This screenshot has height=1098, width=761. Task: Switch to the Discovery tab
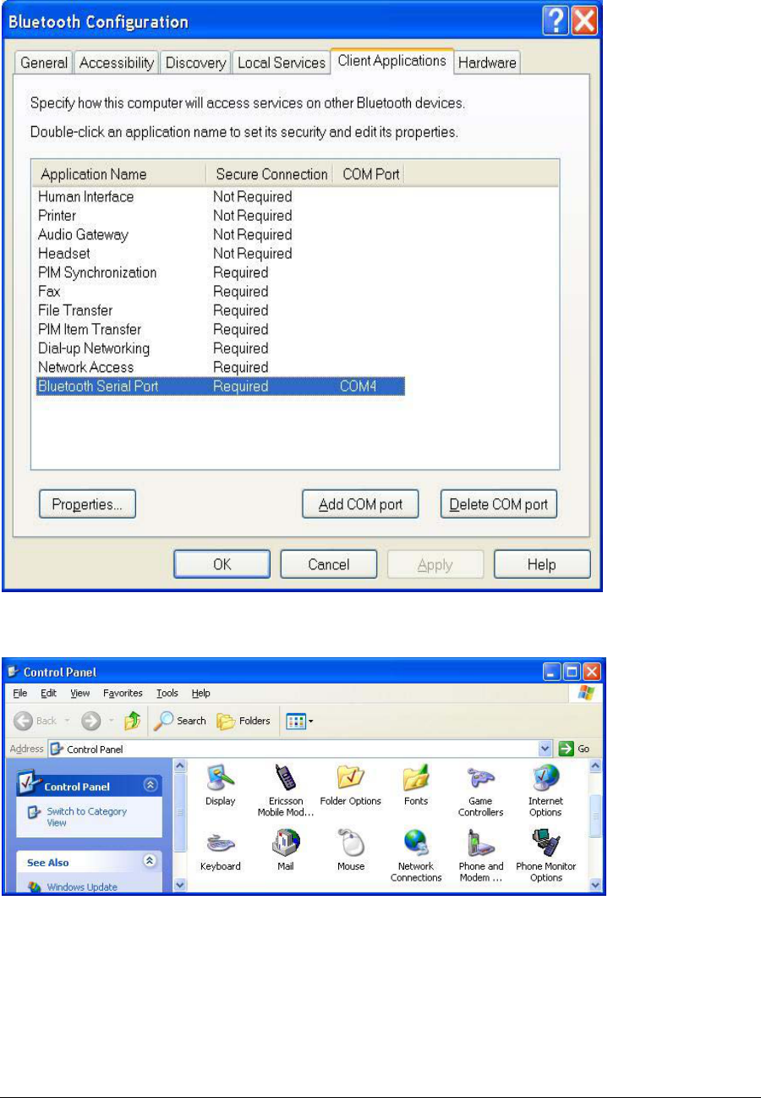click(x=196, y=63)
